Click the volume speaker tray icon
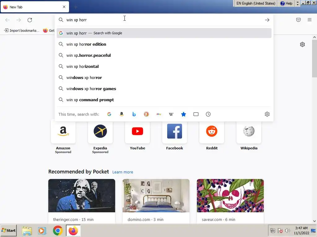Screen dimensions: 317x237 287,230
